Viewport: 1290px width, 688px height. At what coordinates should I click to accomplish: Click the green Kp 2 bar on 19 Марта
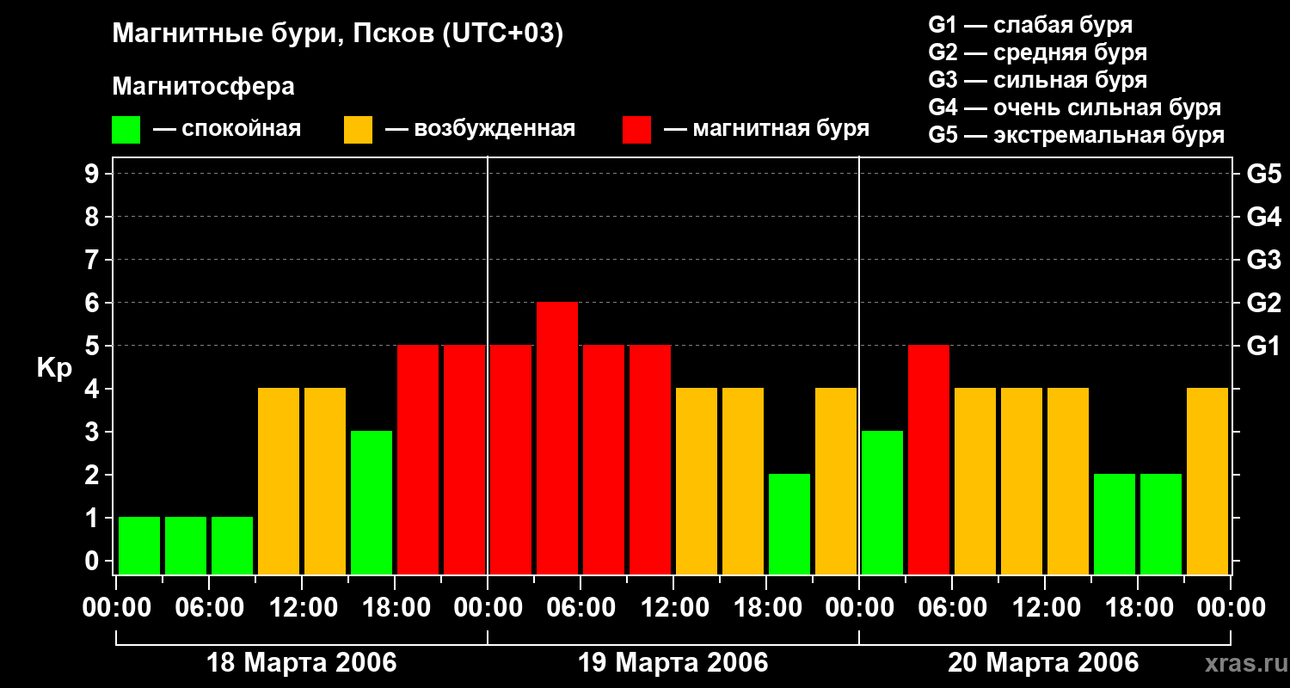(789, 524)
